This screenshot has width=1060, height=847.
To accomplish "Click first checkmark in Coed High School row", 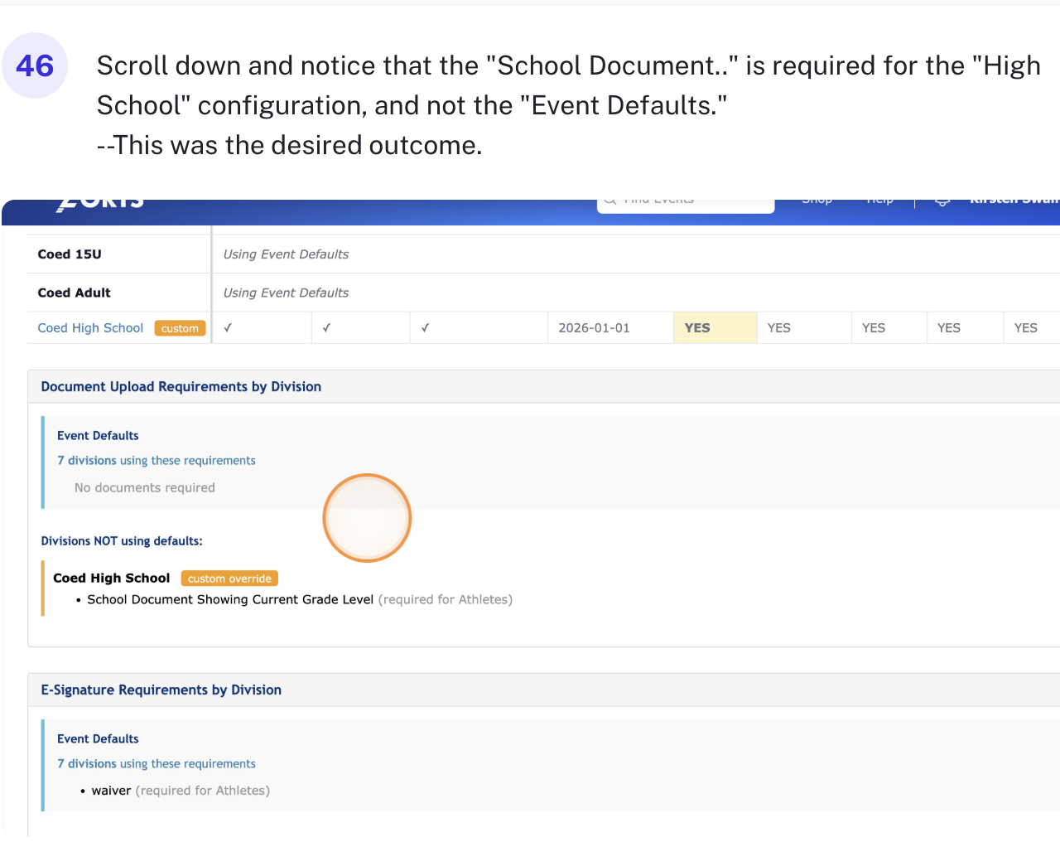I will pyautogui.click(x=228, y=328).
